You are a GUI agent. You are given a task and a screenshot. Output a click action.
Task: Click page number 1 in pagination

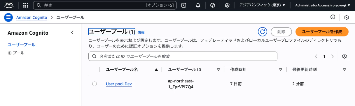point(324,56)
